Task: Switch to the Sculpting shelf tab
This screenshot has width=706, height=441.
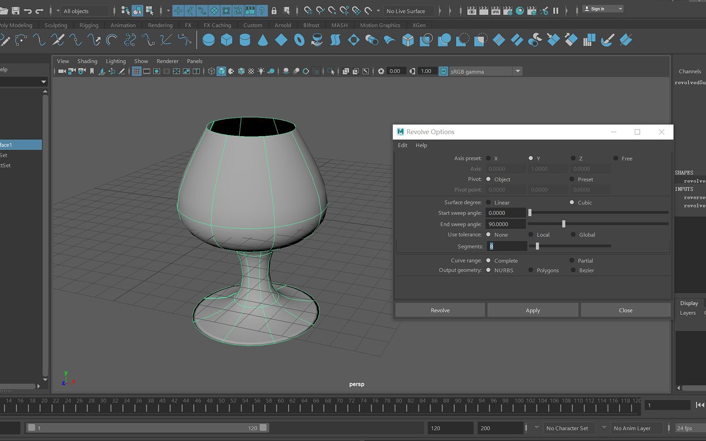Action: tap(56, 25)
